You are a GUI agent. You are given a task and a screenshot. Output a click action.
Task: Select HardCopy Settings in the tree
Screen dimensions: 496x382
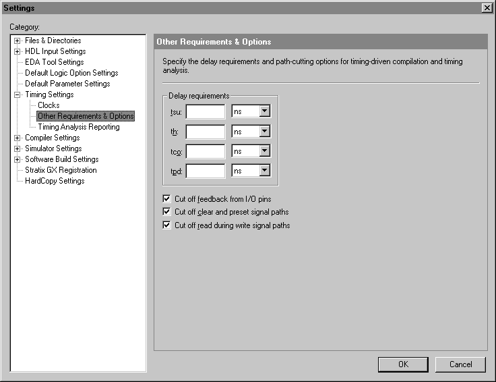[x=55, y=181]
